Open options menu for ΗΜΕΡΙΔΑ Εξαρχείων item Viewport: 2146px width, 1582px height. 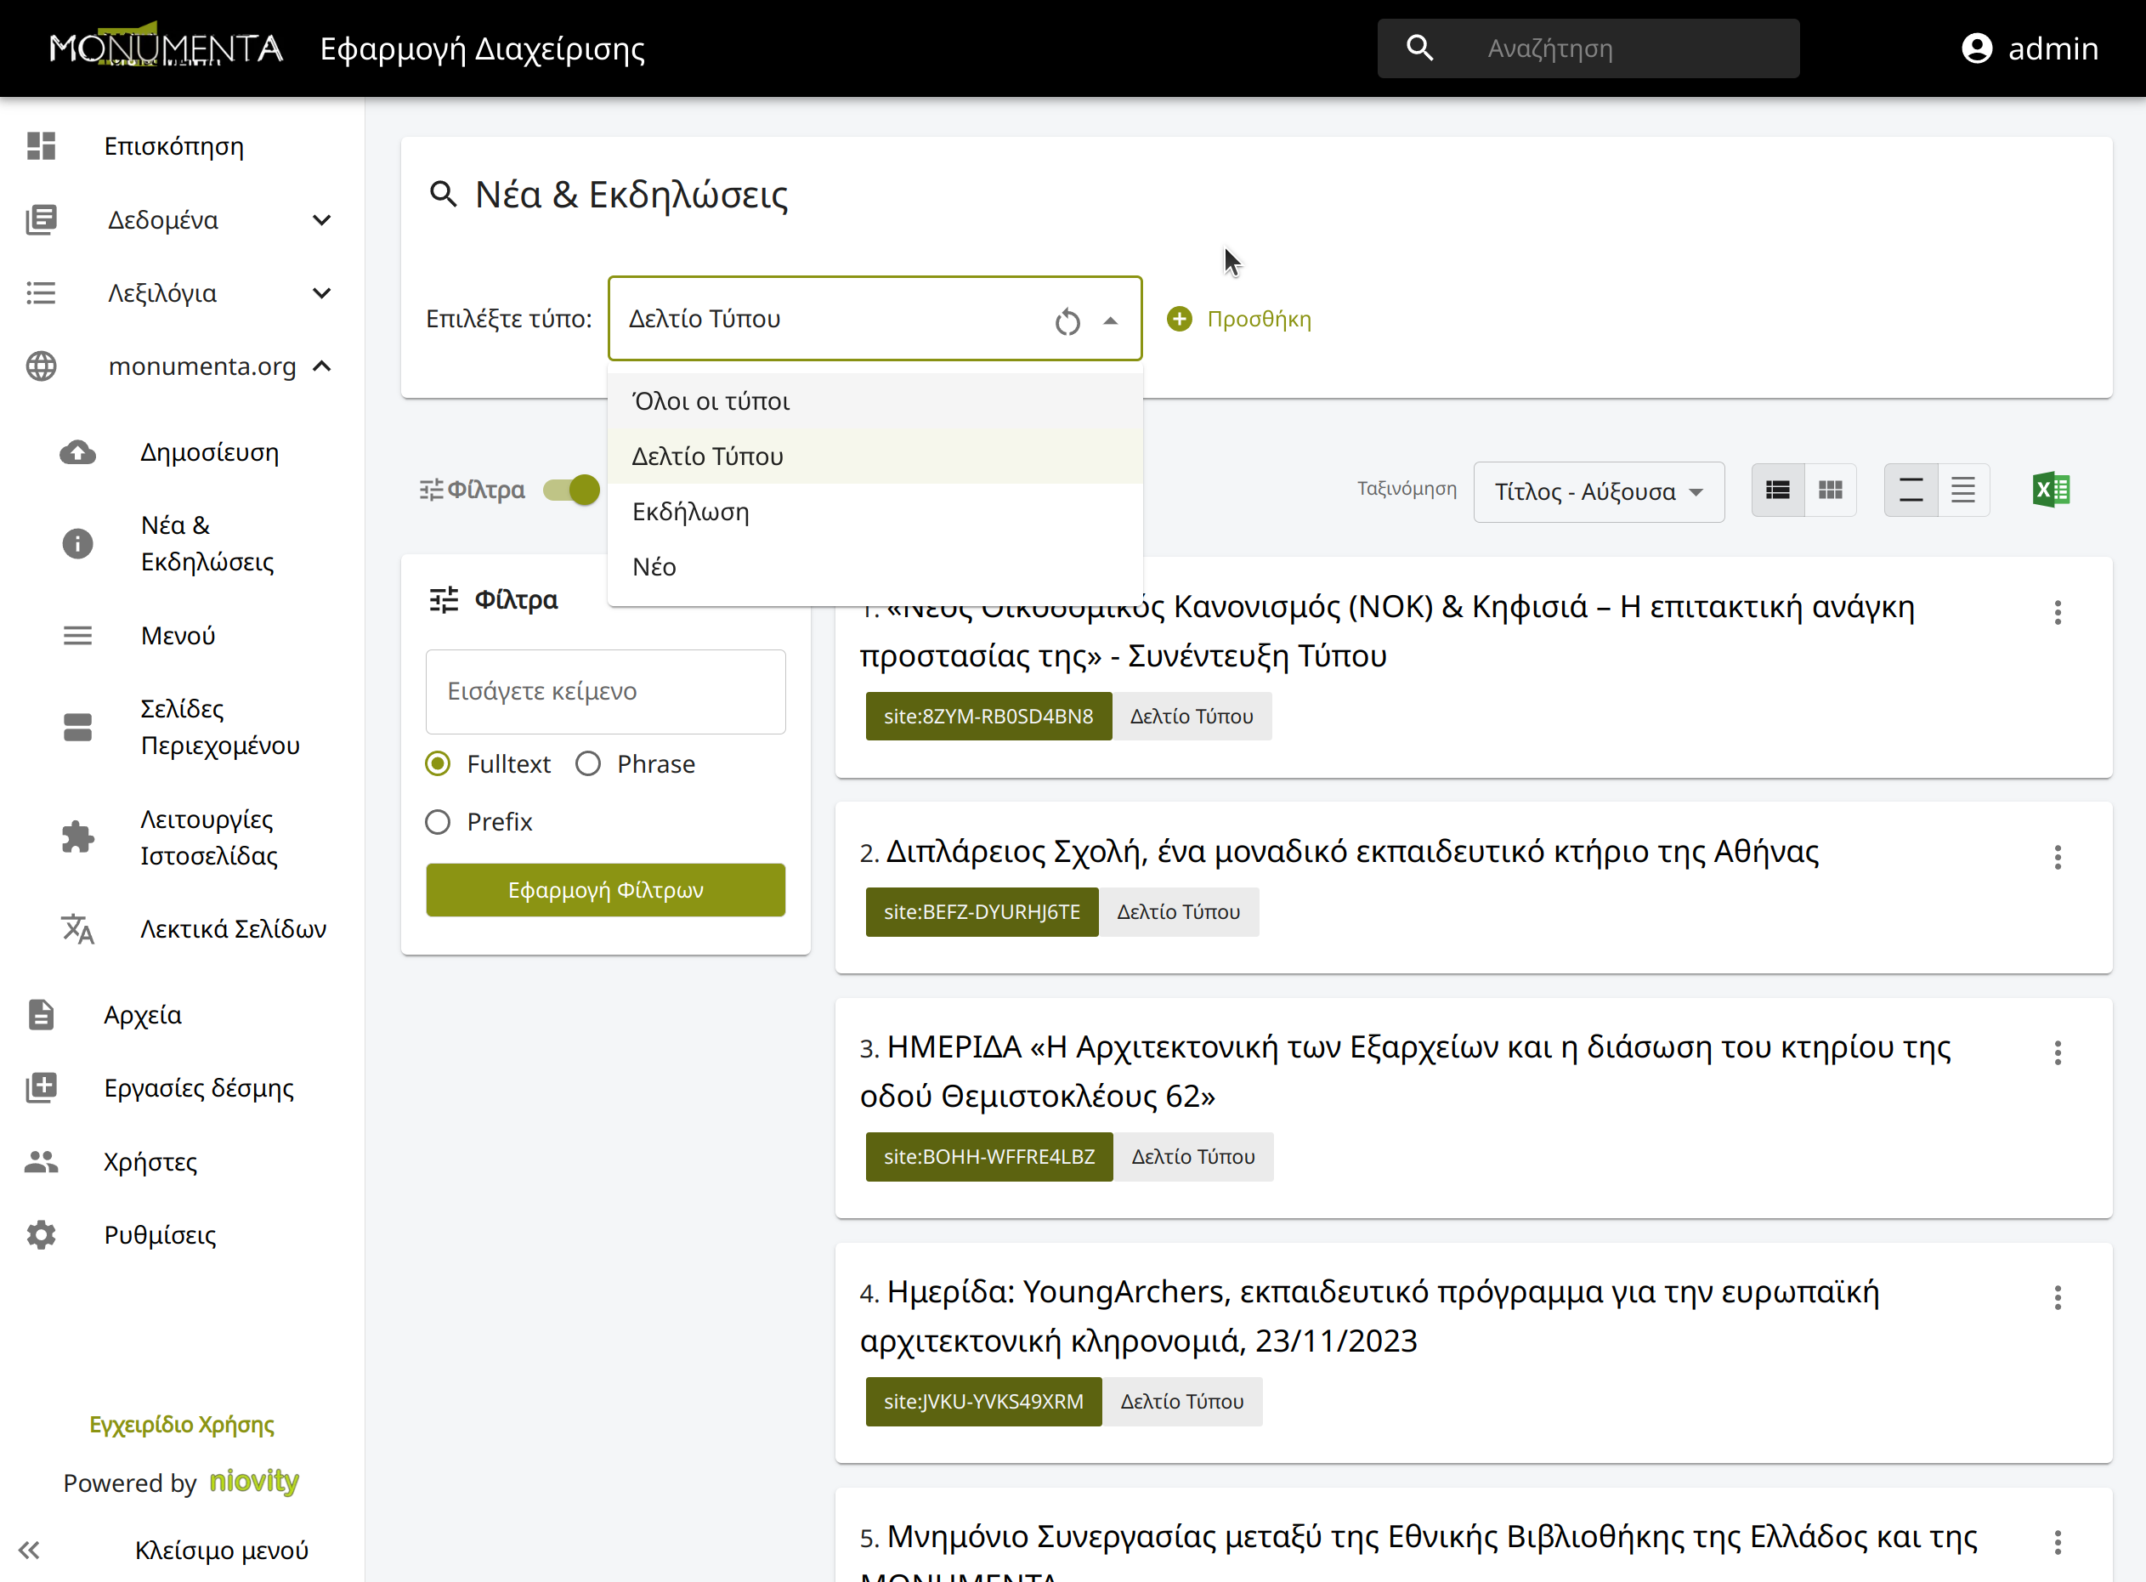[x=2057, y=1052]
